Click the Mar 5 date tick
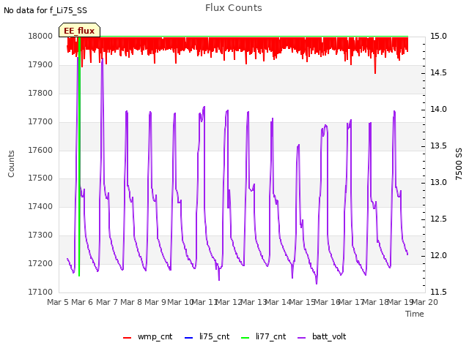469x351 pixels. (58, 302)
